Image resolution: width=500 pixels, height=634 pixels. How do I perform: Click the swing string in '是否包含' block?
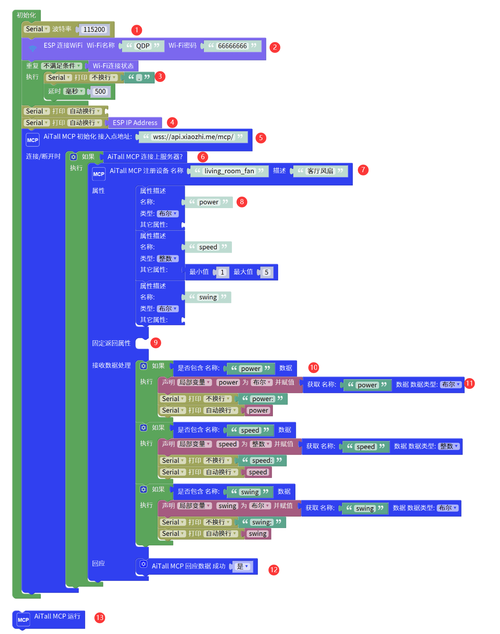[250, 492]
